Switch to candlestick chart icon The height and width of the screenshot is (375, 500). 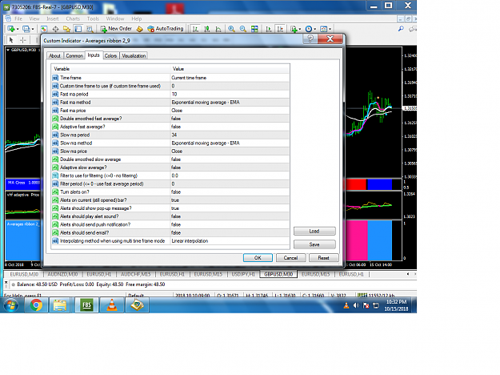(x=207, y=29)
